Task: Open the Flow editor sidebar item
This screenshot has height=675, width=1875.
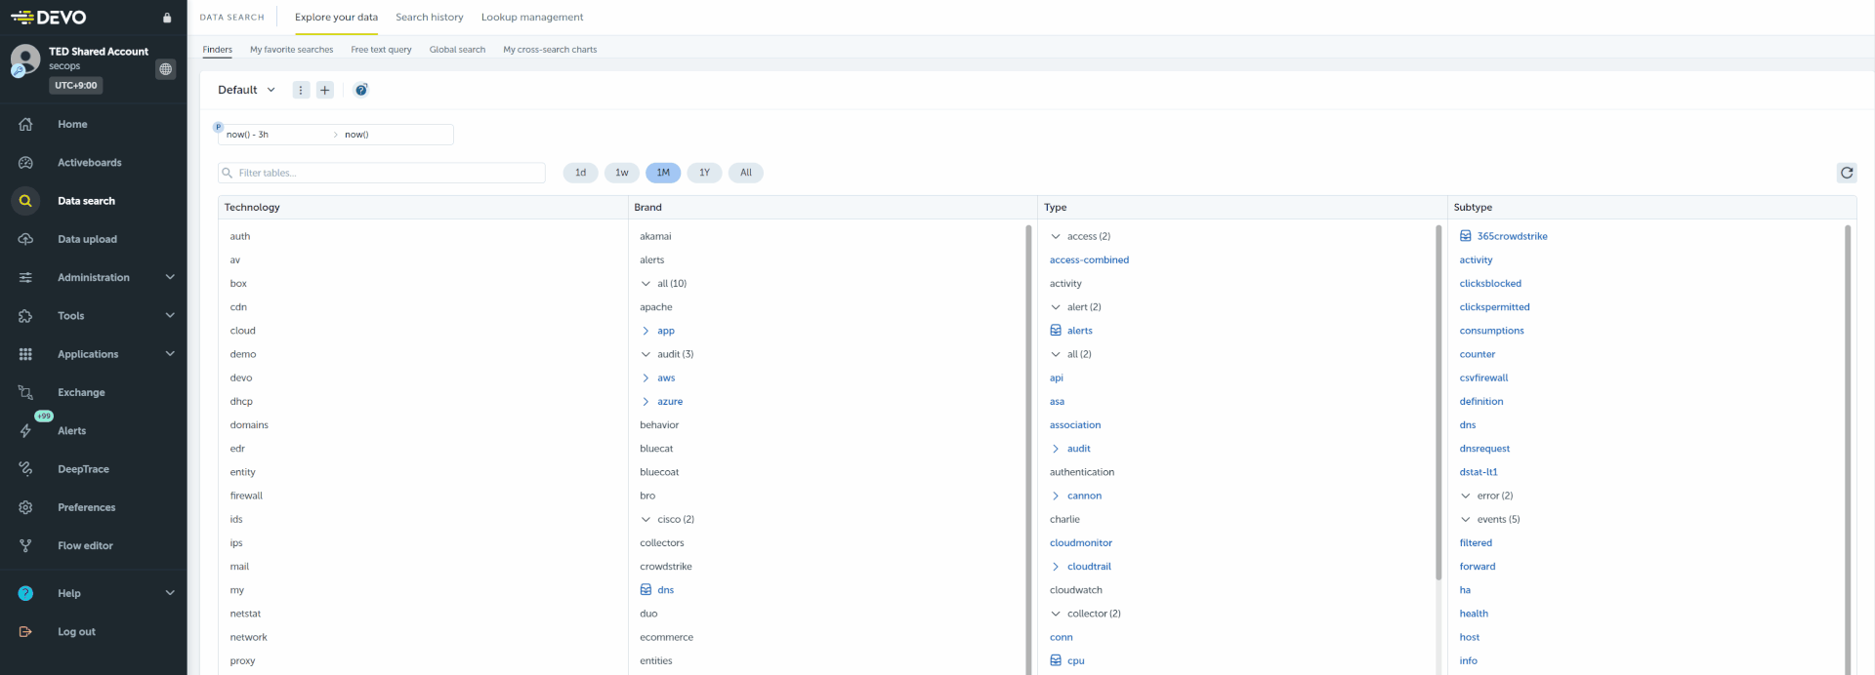Action: (85, 546)
